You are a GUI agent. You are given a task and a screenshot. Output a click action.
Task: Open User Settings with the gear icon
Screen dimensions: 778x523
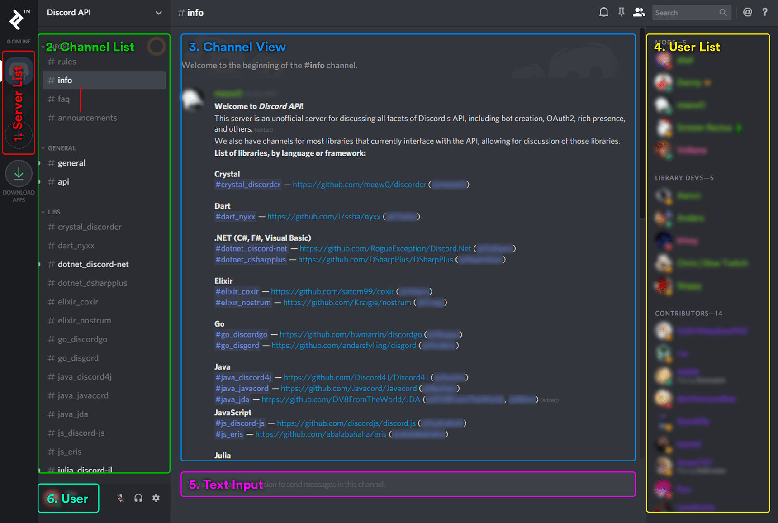tap(156, 498)
